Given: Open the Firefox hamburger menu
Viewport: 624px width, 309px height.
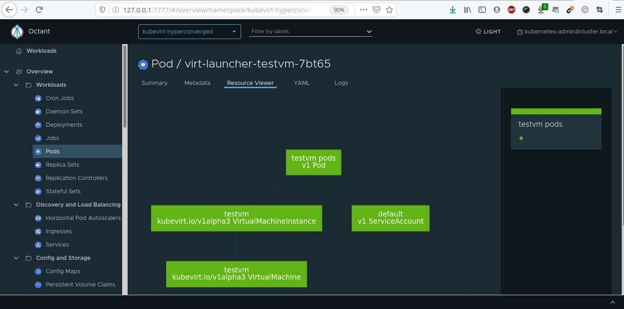Looking at the screenshot, I should pyautogui.click(x=618, y=10).
